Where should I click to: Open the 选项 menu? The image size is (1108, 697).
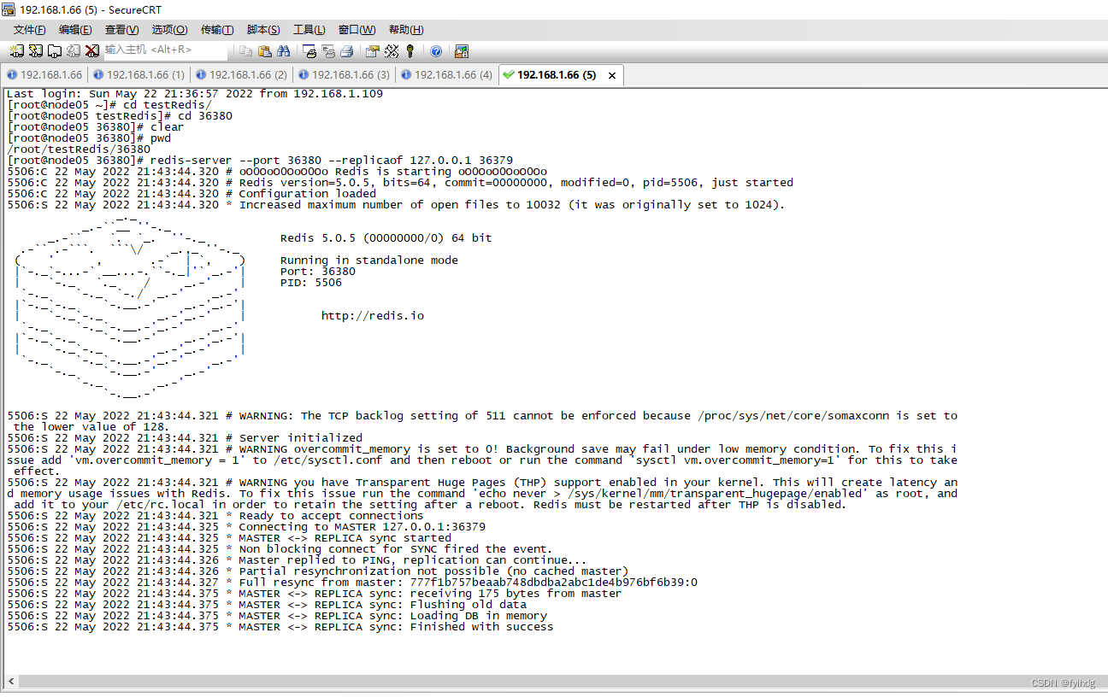[169, 29]
